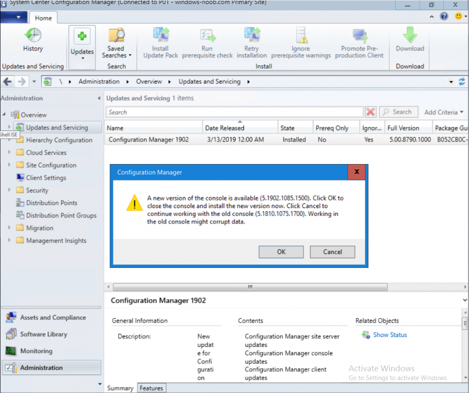Collapse the Overview tree node

tap(4, 114)
